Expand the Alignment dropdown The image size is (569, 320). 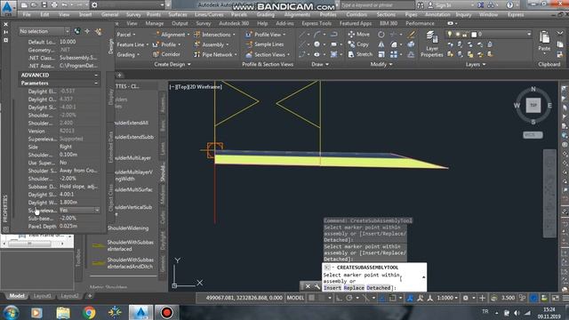tap(188, 35)
